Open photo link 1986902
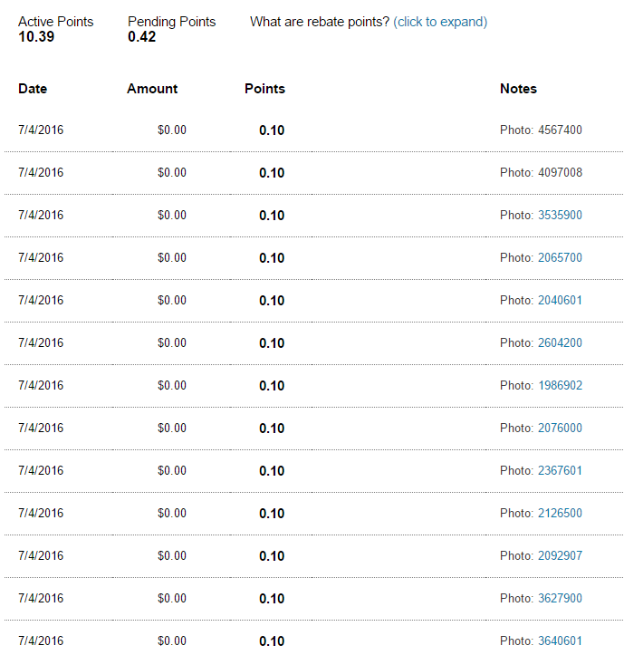 tap(560, 386)
